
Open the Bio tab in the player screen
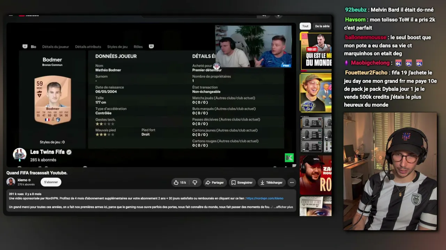[x=33, y=47]
